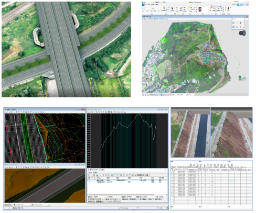This screenshot has height=213, width=256.
Task: Open the second menu in the References dialog
Action: click(x=95, y=173)
